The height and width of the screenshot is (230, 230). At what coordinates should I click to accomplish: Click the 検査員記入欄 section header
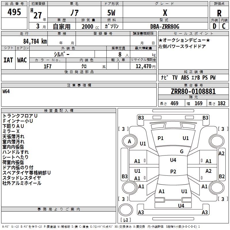[59, 111]
